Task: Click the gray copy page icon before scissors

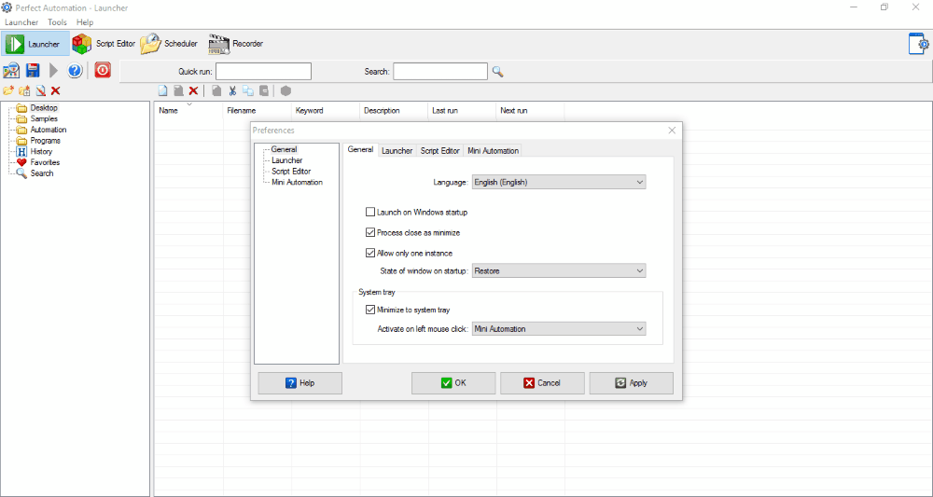Action: pos(217,91)
